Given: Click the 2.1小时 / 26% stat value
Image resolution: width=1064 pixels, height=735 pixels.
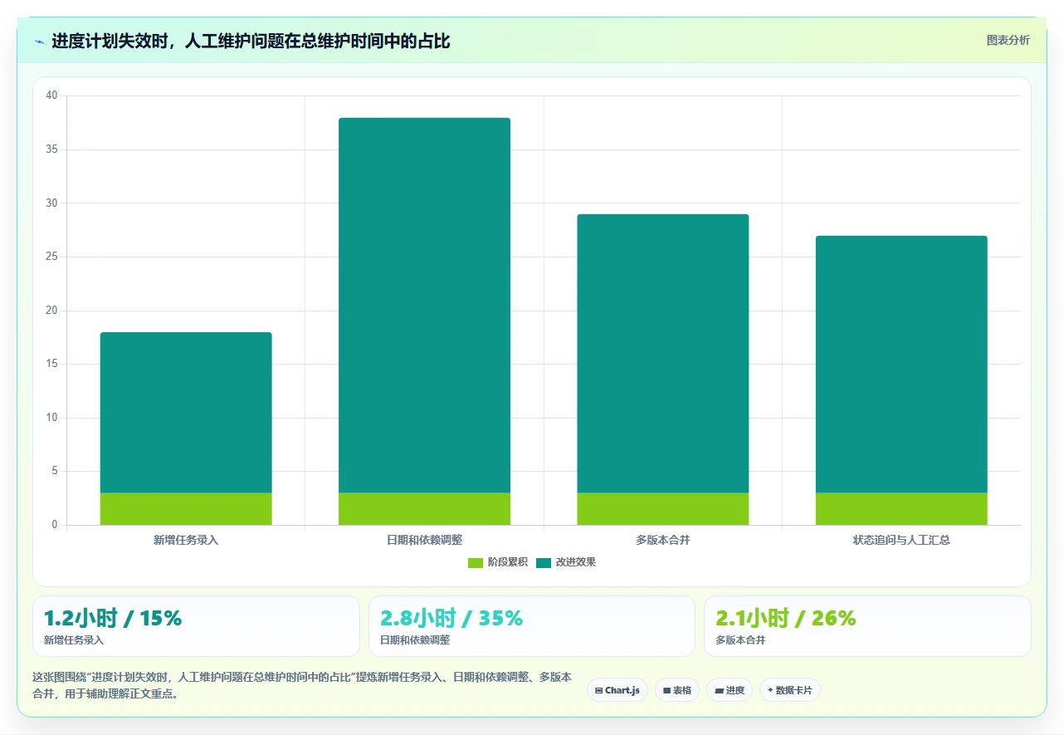Looking at the screenshot, I should [786, 618].
